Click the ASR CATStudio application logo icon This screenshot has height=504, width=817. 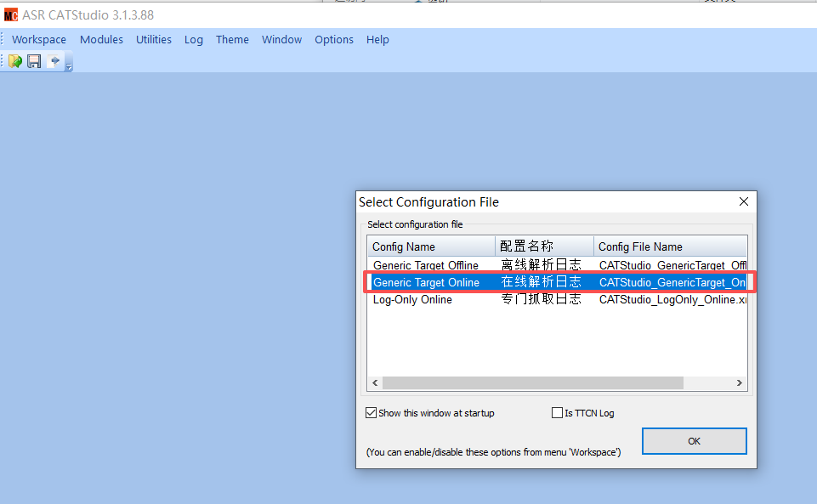(x=11, y=15)
